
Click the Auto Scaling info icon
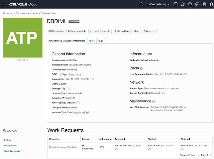(x=78, y=103)
